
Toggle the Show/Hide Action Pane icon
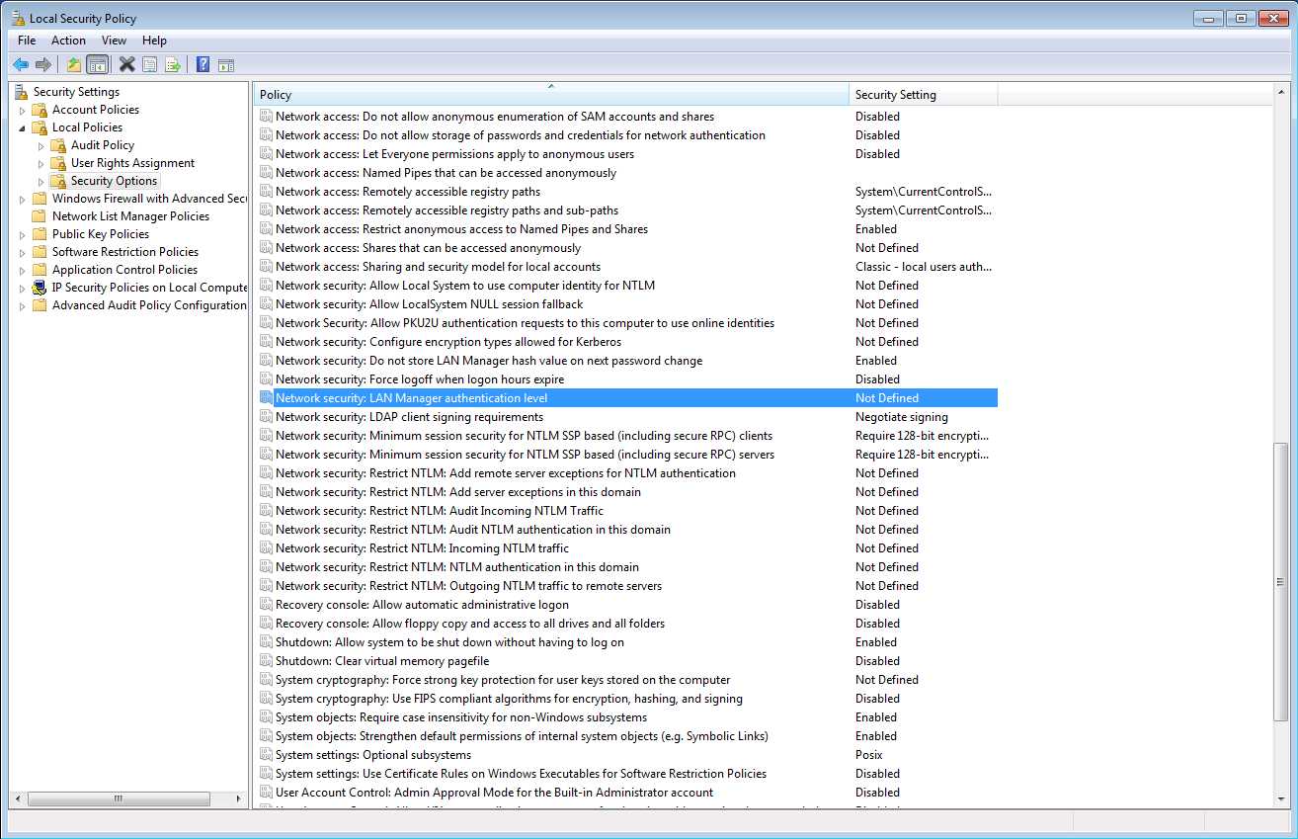[226, 63]
